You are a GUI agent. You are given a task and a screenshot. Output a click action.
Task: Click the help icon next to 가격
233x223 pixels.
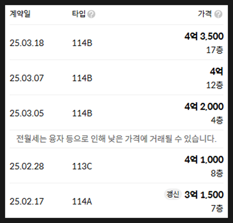tap(218, 14)
